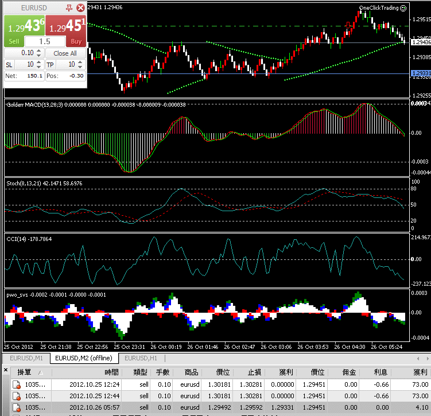Click the OneClickTrading smiley icon
431x416 pixels.
tap(403, 8)
